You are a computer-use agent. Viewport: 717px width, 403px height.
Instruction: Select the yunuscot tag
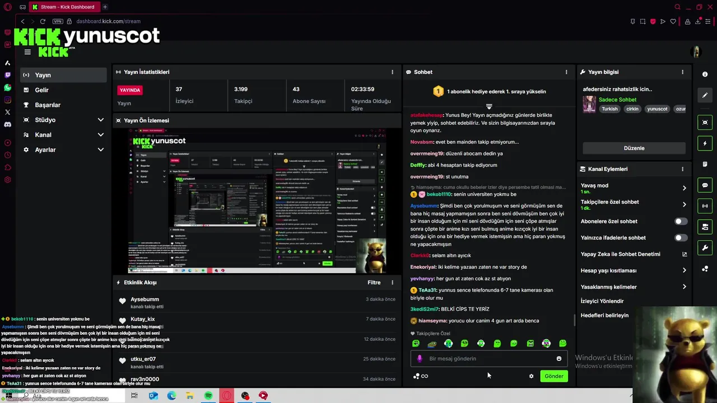[x=657, y=109]
